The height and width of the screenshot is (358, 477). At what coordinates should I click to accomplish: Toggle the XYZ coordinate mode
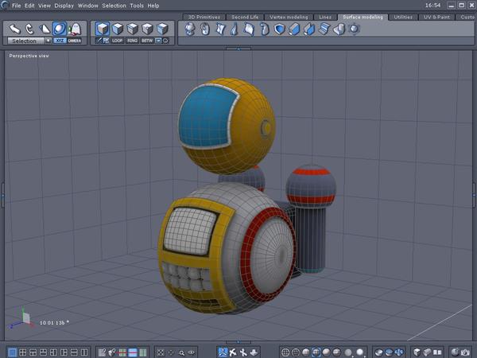point(60,41)
